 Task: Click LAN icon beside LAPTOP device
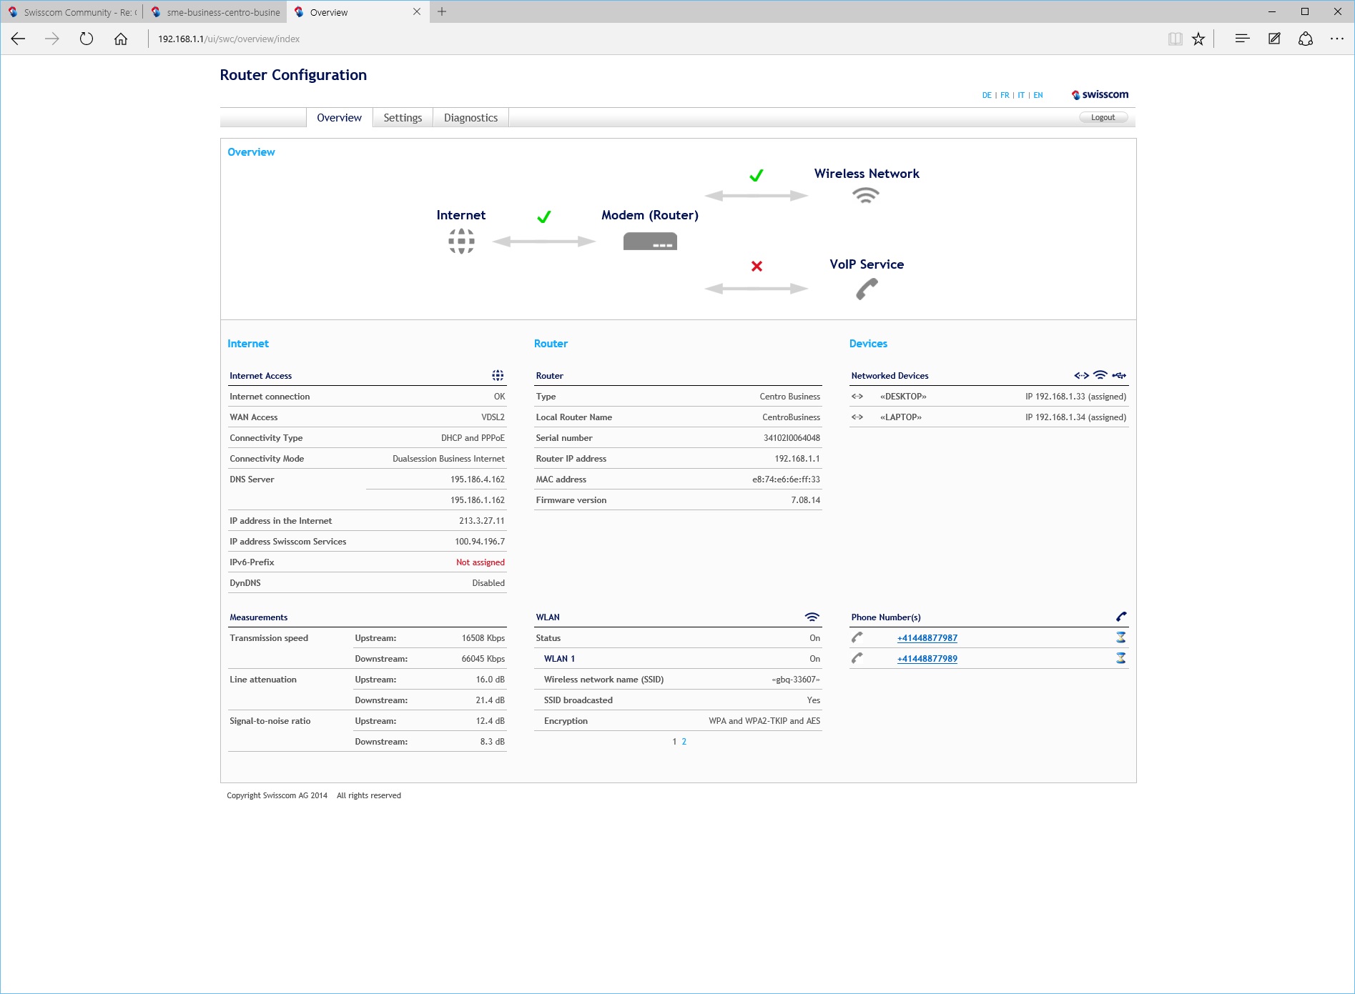(x=857, y=417)
